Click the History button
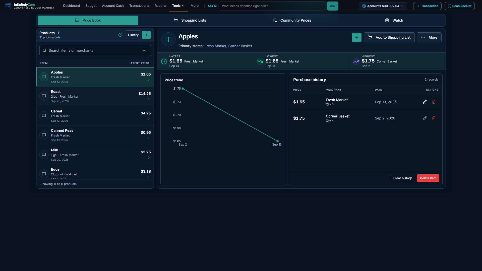This screenshot has height=271, width=482. pyautogui.click(x=133, y=35)
